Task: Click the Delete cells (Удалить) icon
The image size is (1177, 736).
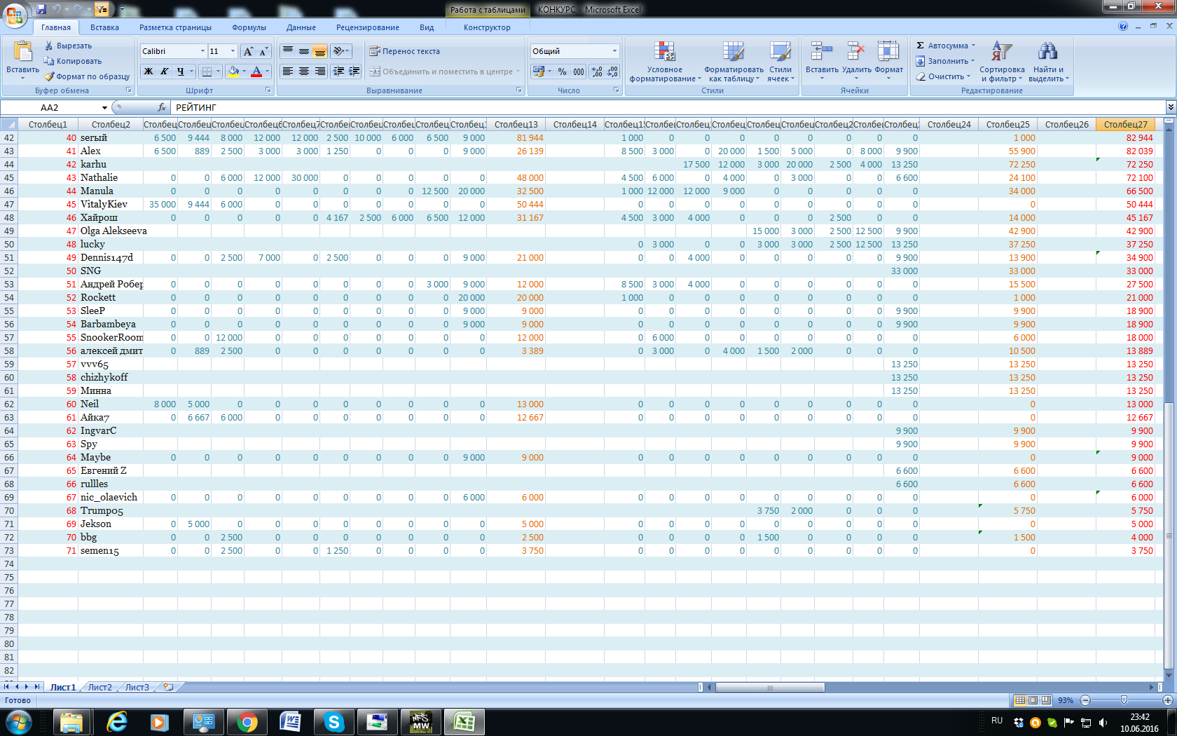Action: (x=855, y=53)
